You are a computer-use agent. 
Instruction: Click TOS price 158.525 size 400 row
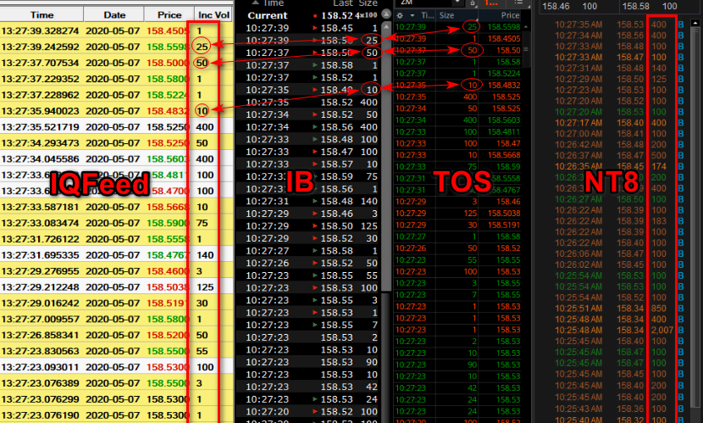457,97
